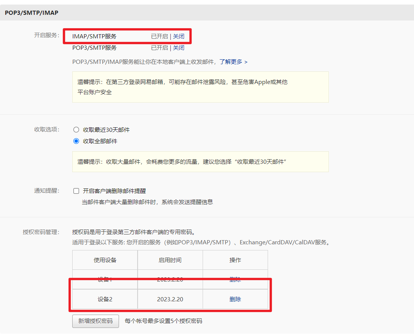The image size is (414, 334).
Task: 点击安全风险温馨提示框
Action: pos(200,87)
